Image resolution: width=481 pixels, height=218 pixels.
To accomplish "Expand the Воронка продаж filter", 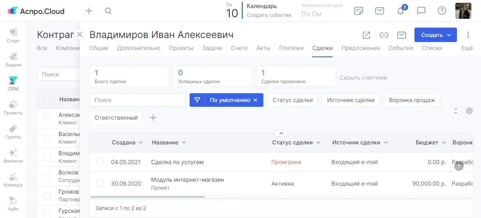I will [x=412, y=100].
